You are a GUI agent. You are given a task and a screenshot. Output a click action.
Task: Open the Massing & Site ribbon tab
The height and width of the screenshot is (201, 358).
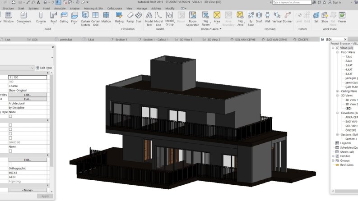tap(93, 8)
